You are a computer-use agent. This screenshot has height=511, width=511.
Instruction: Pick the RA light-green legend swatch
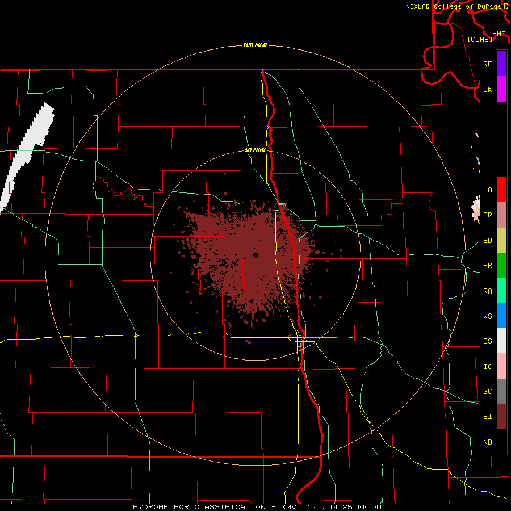pos(501,290)
